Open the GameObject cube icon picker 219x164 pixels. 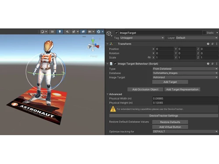click(x=109, y=33)
